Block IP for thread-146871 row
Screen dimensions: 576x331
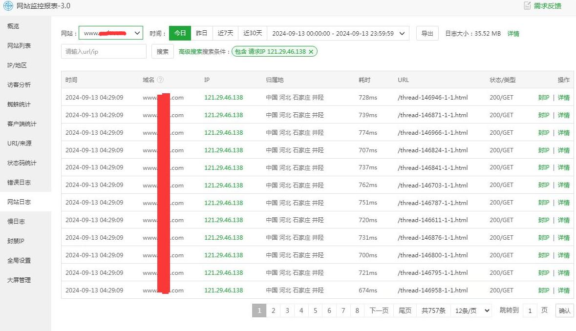tap(544, 115)
